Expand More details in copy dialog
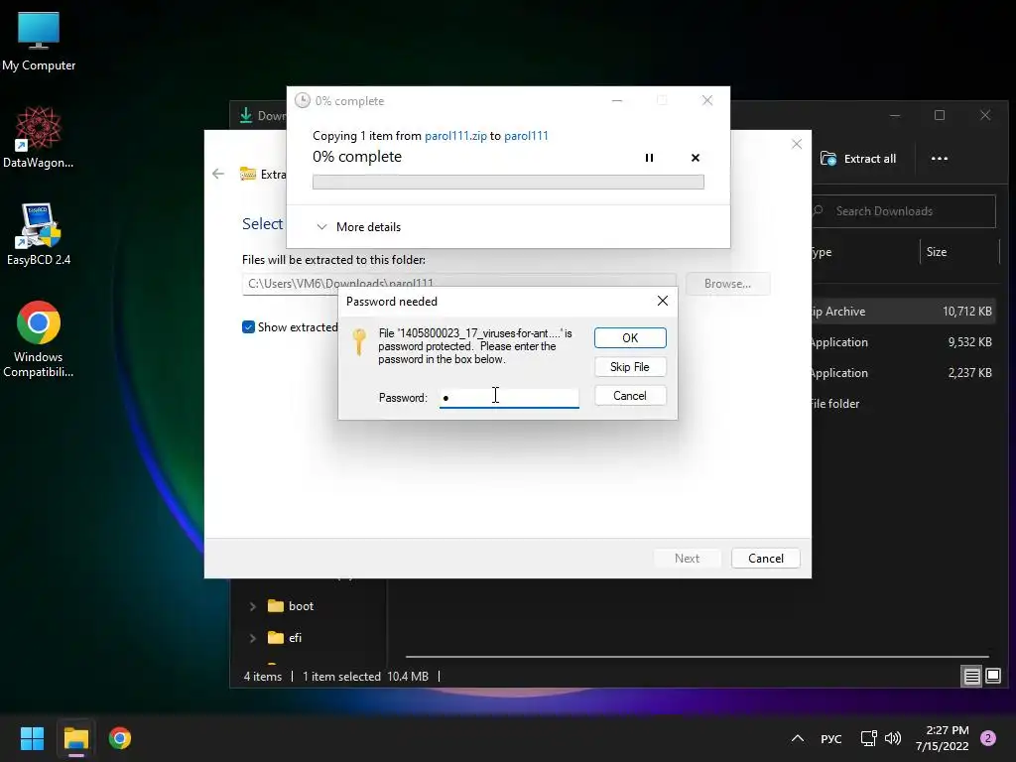Viewport: 1016px width, 762px height. point(358,227)
